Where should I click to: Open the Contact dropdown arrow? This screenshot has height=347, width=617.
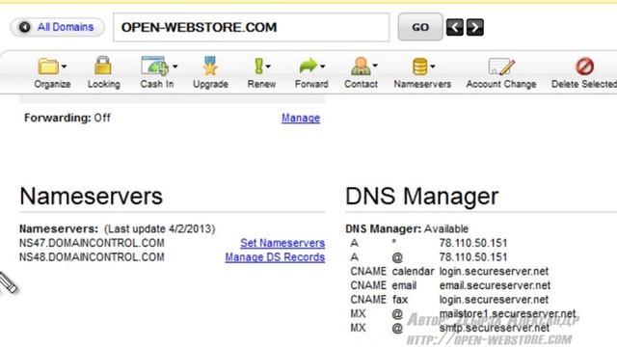click(375, 66)
